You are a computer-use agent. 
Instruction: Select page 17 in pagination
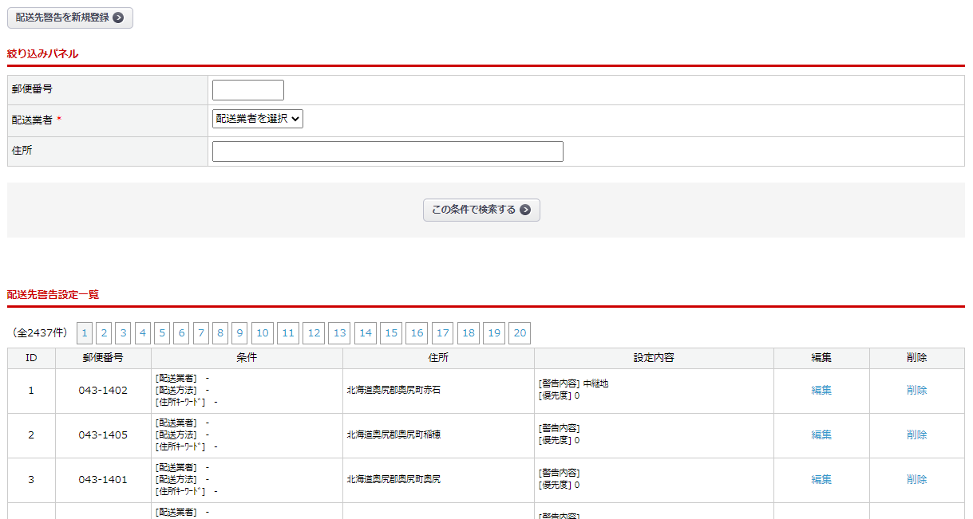[x=442, y=333]
